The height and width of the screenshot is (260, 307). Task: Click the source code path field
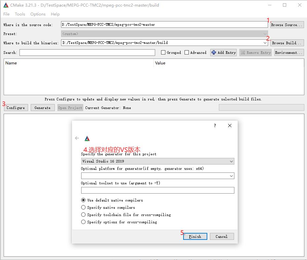164,24
